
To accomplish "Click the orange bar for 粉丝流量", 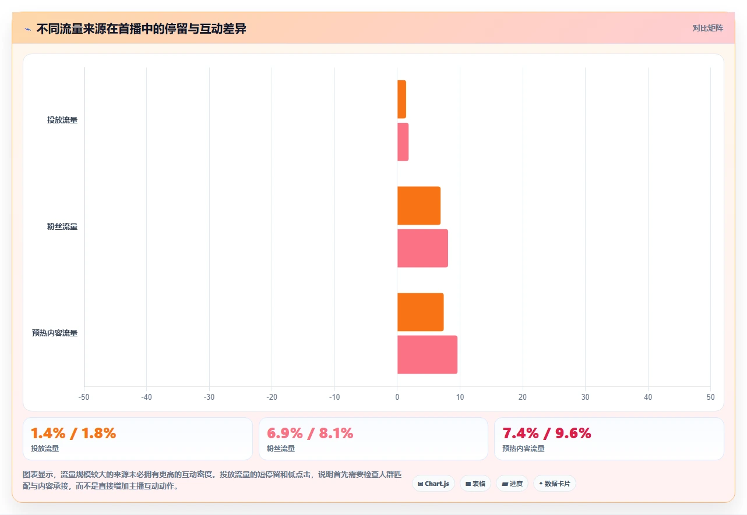I will 419,205.
